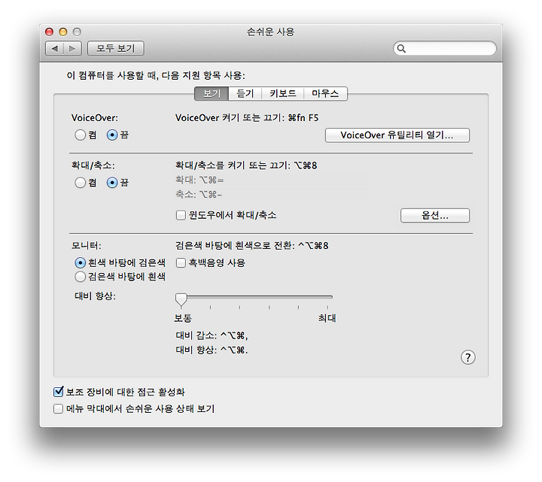Select 흰색 바탕에 검은색 radio

coord(81,263)
